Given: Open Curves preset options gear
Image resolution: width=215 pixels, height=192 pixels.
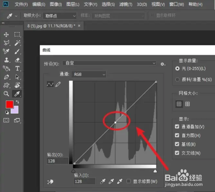Looking at the screenshot, I should tap(163, 64).
